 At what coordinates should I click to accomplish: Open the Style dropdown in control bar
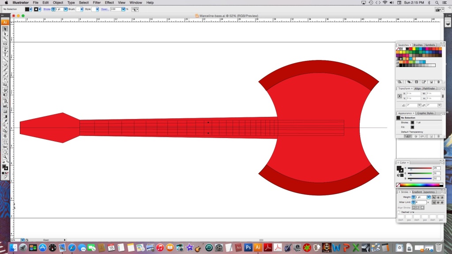[97, 9]
